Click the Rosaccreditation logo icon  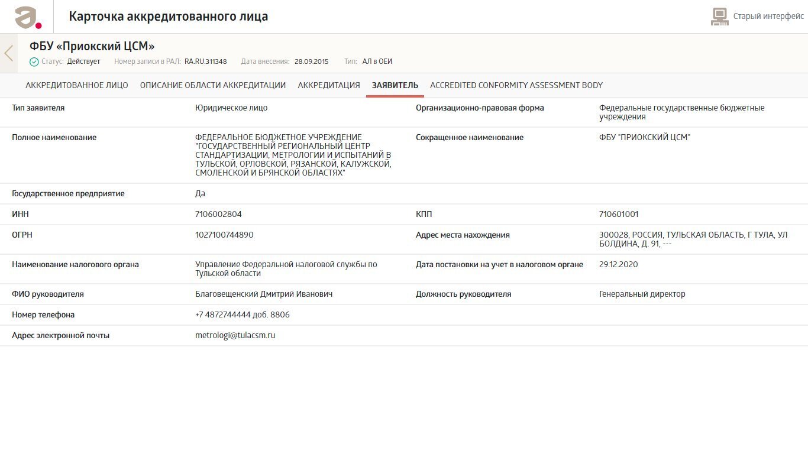[x=27, y=17]
